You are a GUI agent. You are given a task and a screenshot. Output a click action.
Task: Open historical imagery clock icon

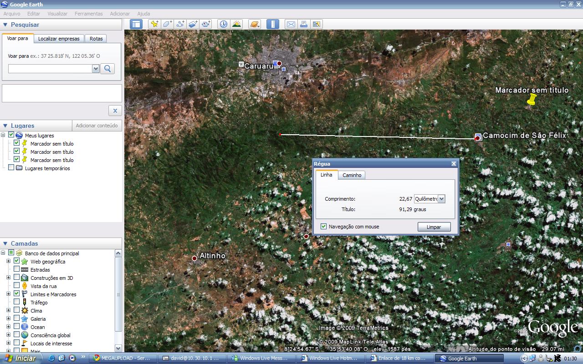pos(223,24)
